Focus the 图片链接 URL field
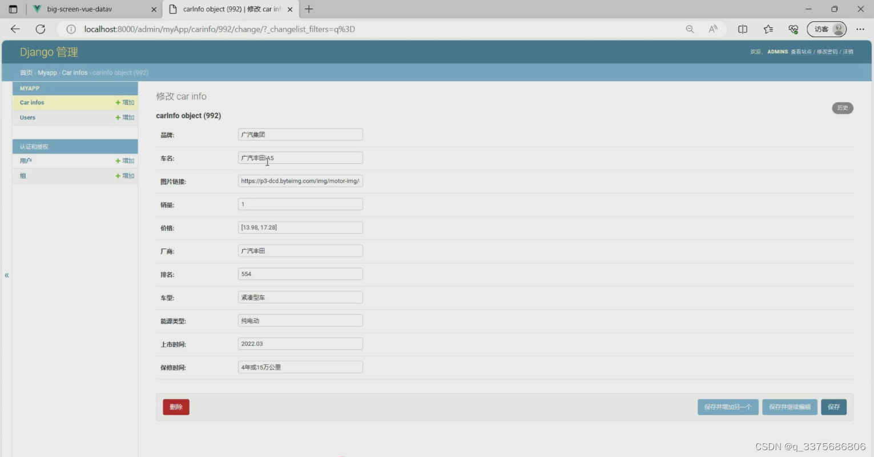The height and width of the screenshot is (457, 874). click(300, 181)
